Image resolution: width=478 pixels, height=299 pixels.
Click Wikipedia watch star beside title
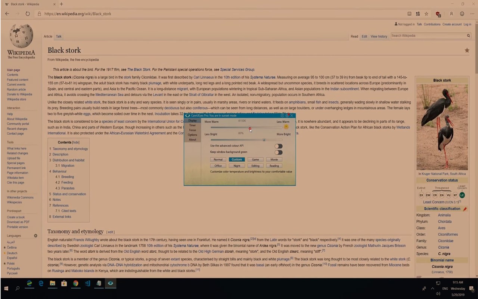[467, 50]
